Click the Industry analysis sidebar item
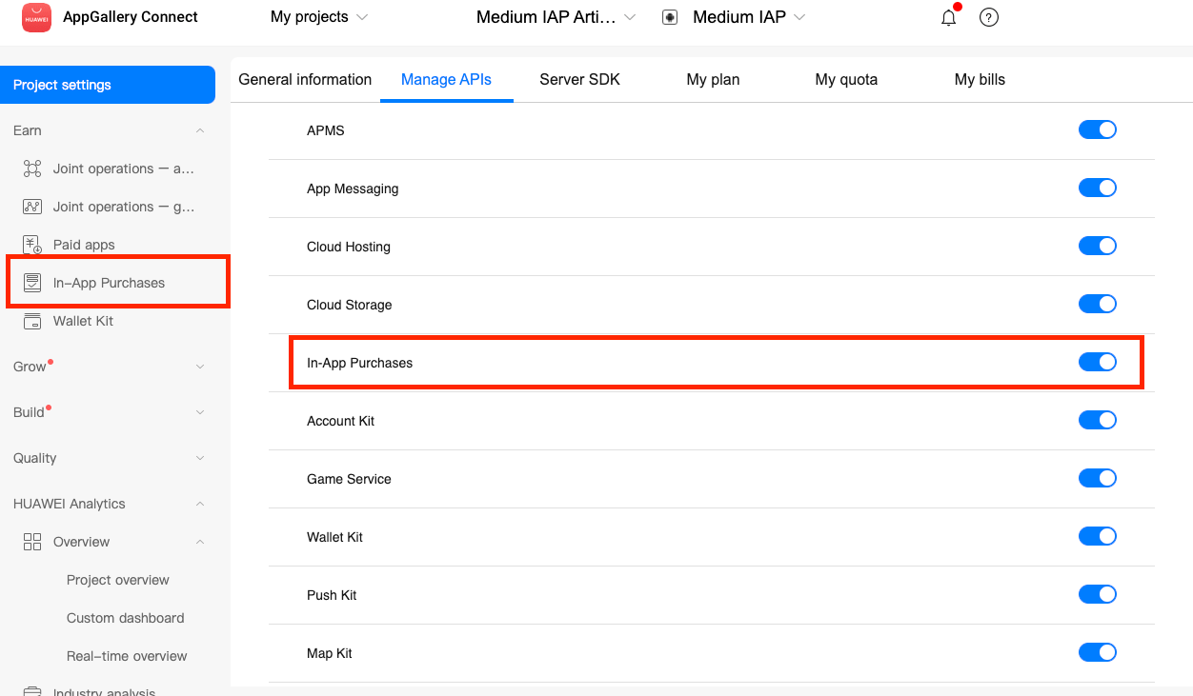Viewport: 1193px width, 696px height. (104, 691)
